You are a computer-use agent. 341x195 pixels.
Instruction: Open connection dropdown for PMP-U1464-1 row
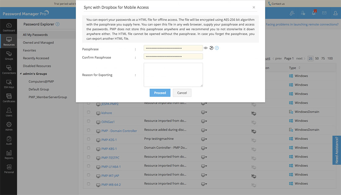click(204, 166)
